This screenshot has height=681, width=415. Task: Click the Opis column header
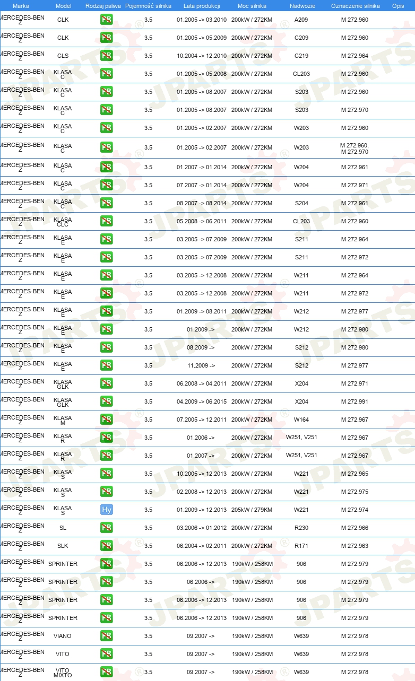[398, 5]
